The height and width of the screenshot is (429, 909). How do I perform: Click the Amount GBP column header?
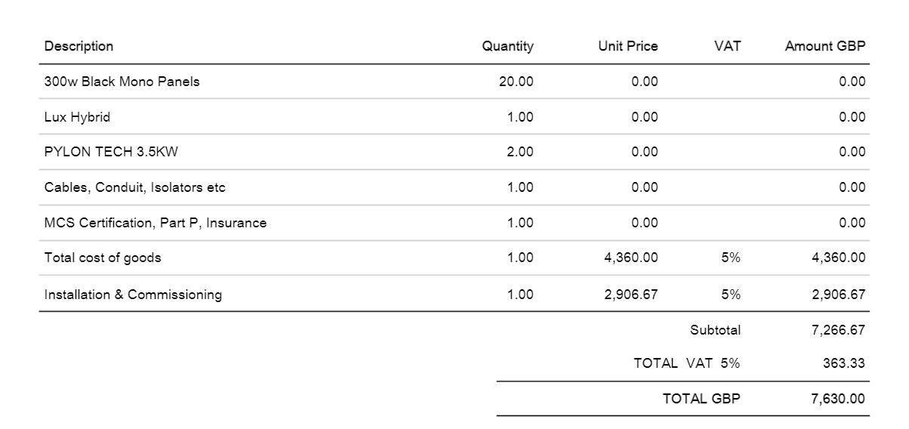click(x=825, y=46)
